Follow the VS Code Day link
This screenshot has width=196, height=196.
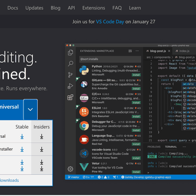pos(110,22)
